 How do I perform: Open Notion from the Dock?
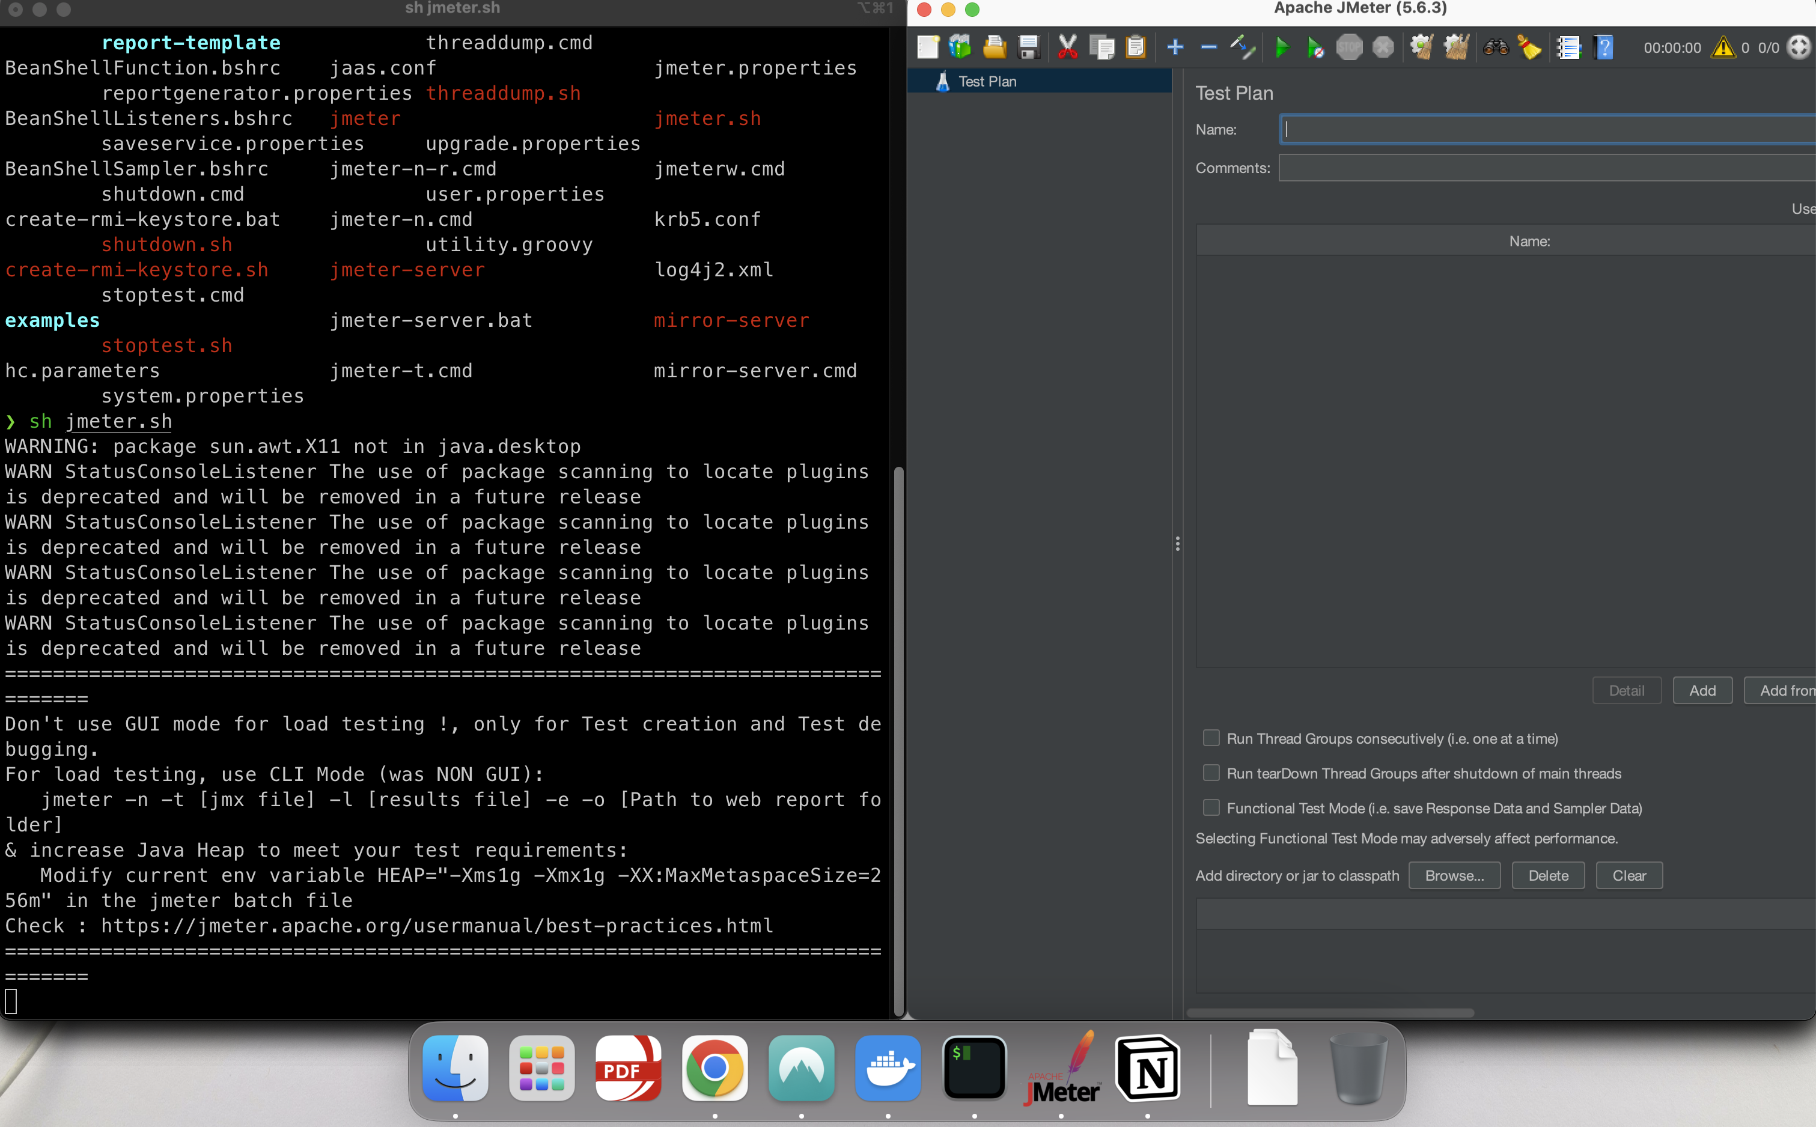pos(1147,1068)
